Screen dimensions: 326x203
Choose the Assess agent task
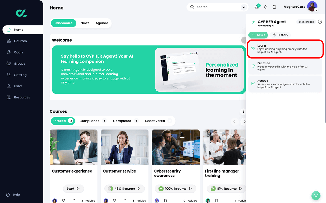285,84
